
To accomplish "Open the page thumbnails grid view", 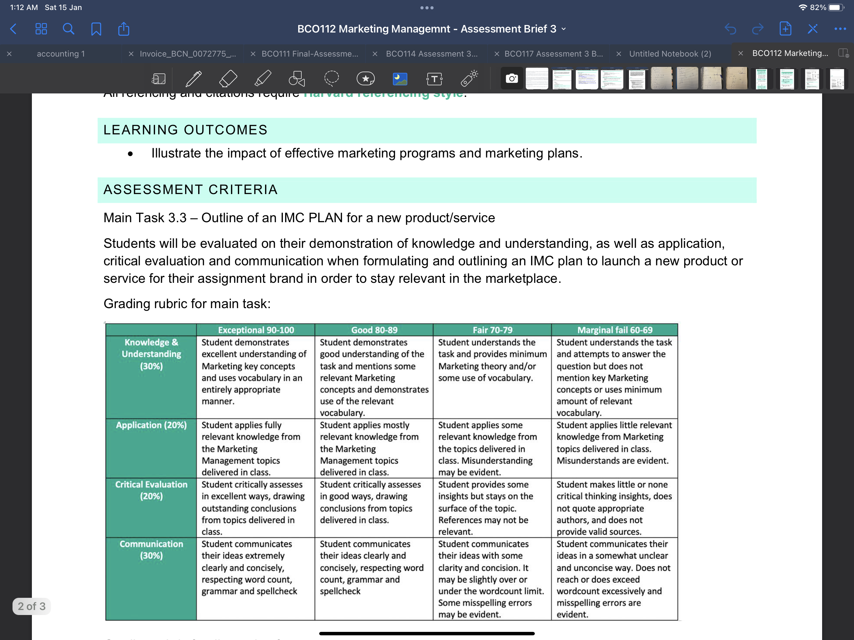I will 41,29.
